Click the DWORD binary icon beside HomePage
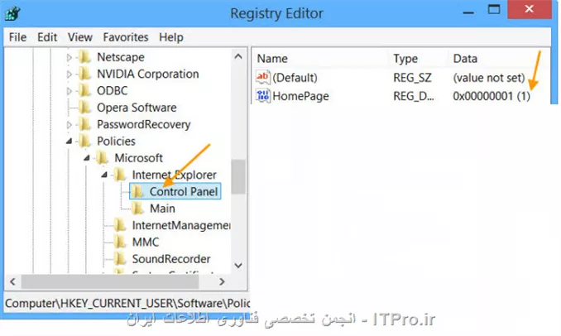 tap(262, 95)
